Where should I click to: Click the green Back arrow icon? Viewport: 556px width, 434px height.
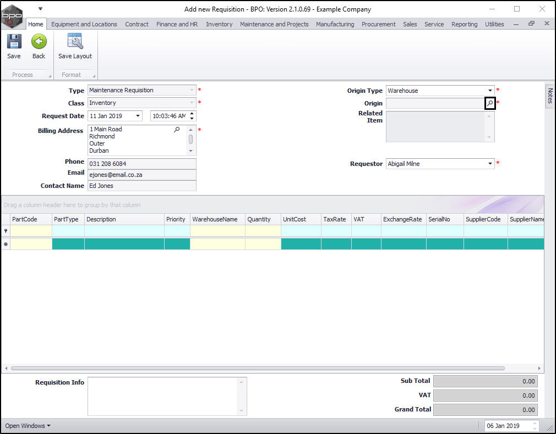[39, 41]
